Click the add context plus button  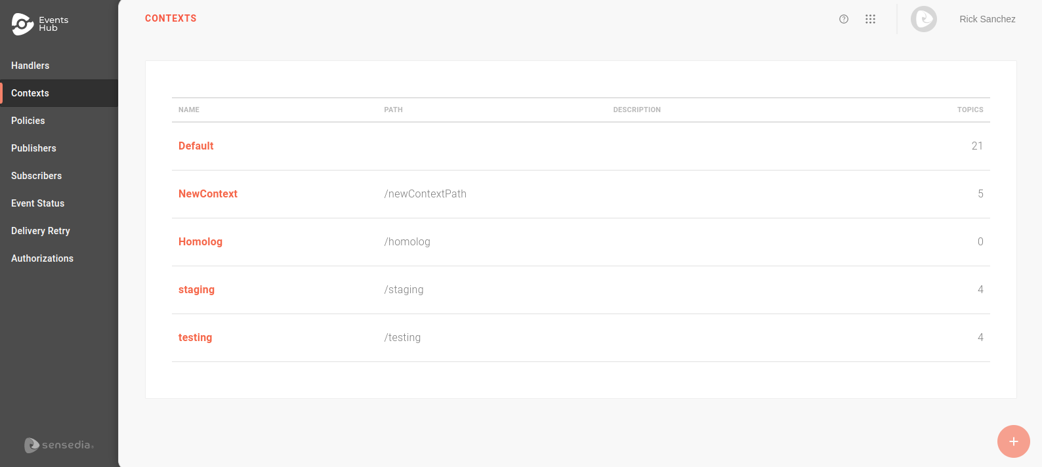pos(1013,441)
